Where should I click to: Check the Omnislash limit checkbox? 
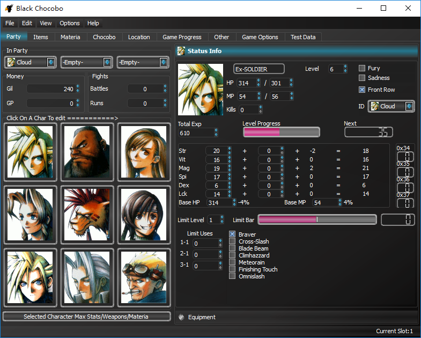pyautogui.click(x=232, y=276)
